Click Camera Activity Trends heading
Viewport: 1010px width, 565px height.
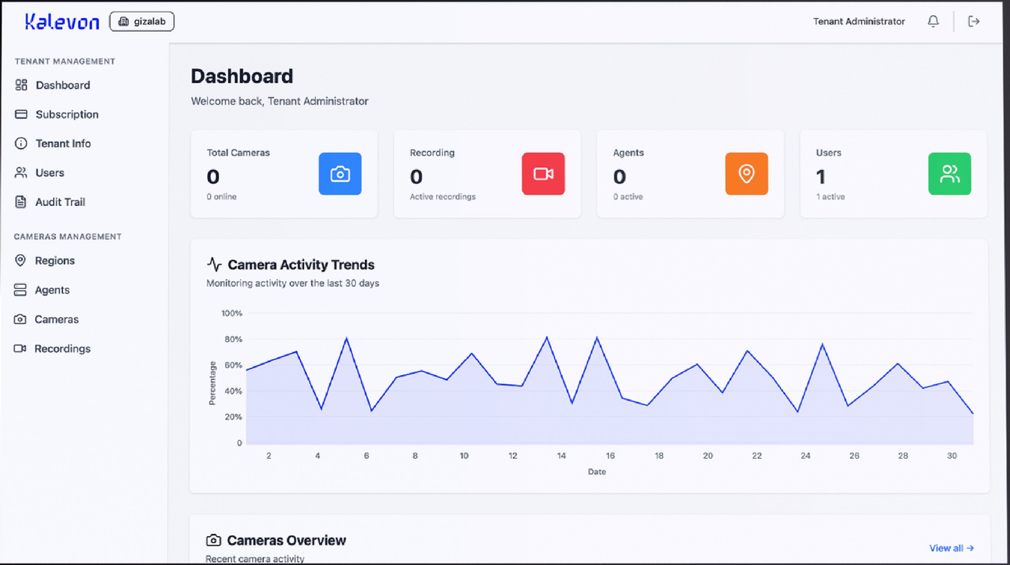click(x=301, y=265)
